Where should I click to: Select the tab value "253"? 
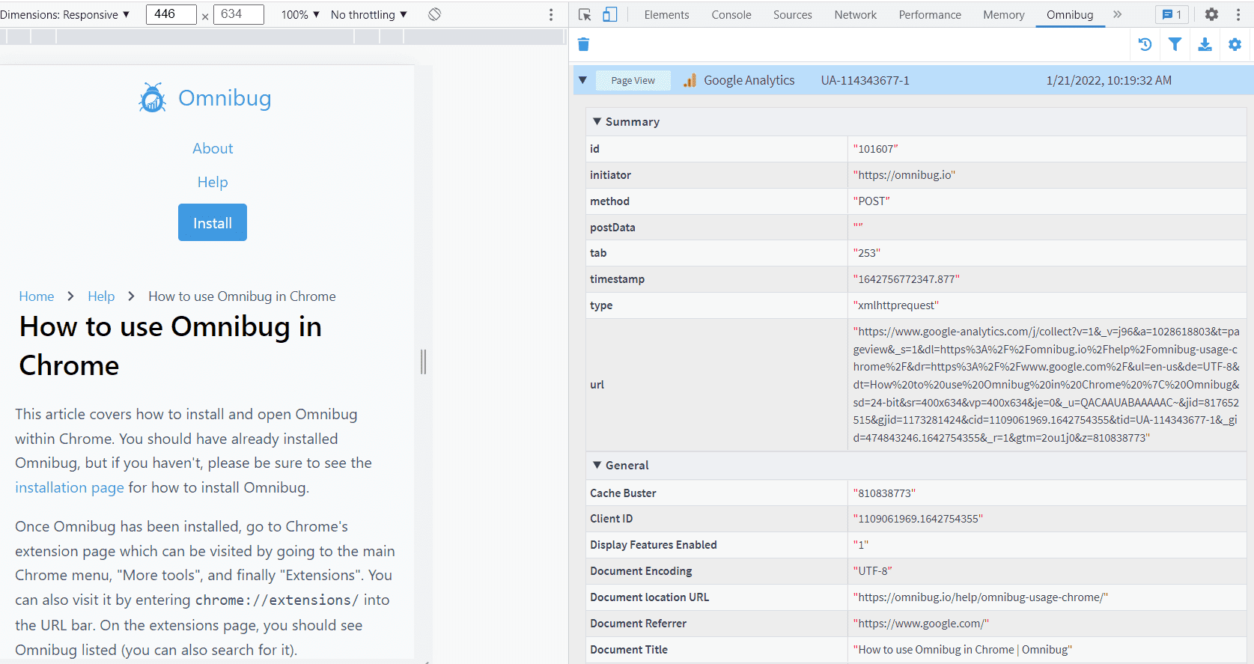tap(867, 253)
